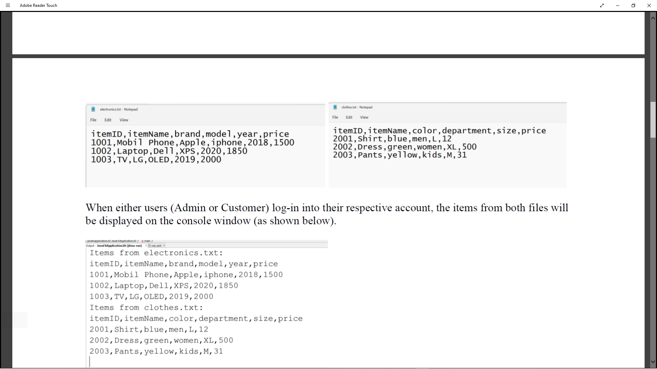Viewport: 657px width, 369px height.
Task: Close the run.xml tab
Action: pyautogui.click(x=164, y=245)
